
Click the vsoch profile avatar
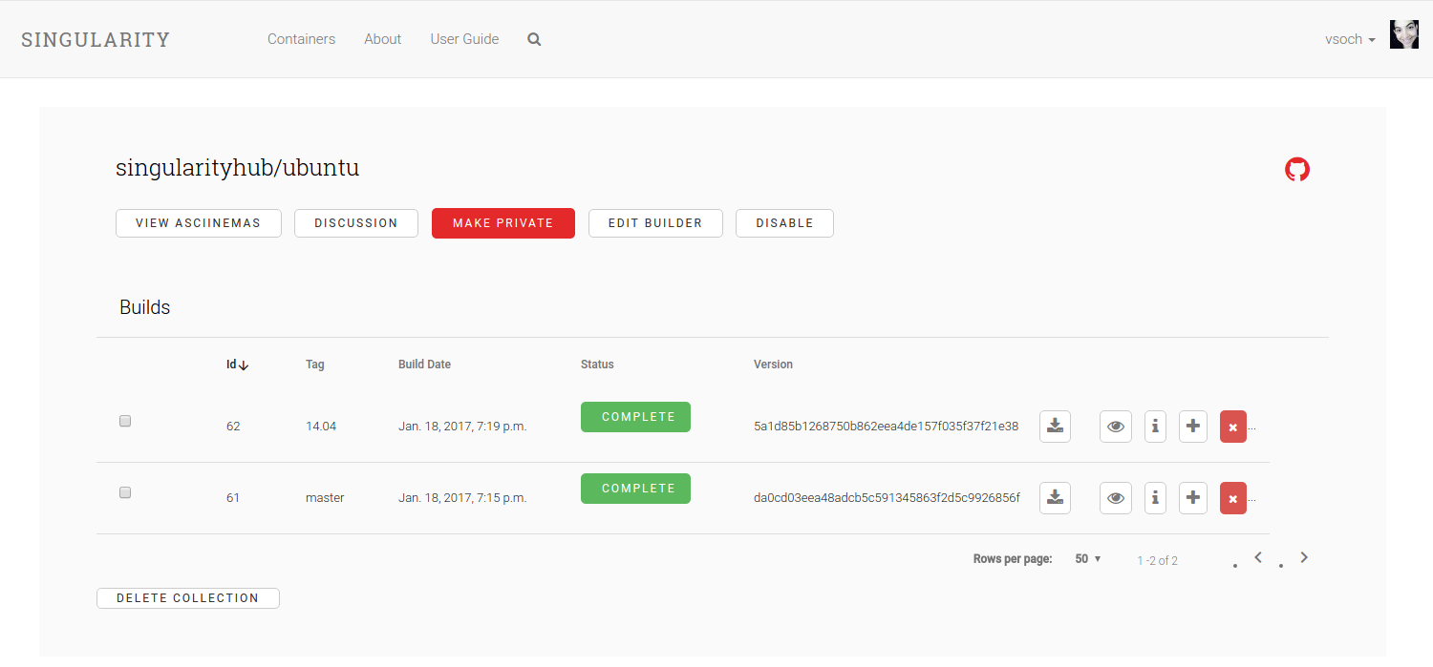click(1403, 34)
